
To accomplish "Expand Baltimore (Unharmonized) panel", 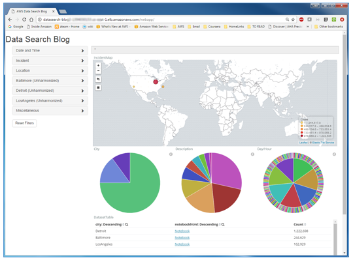I will point(50,81).
